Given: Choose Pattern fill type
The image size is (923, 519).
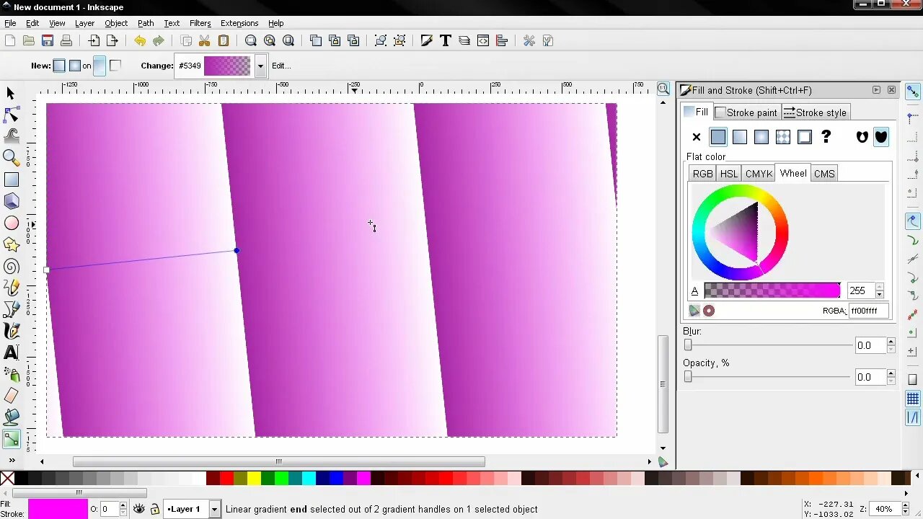Looking at the screenshot, I should [783, 137].
